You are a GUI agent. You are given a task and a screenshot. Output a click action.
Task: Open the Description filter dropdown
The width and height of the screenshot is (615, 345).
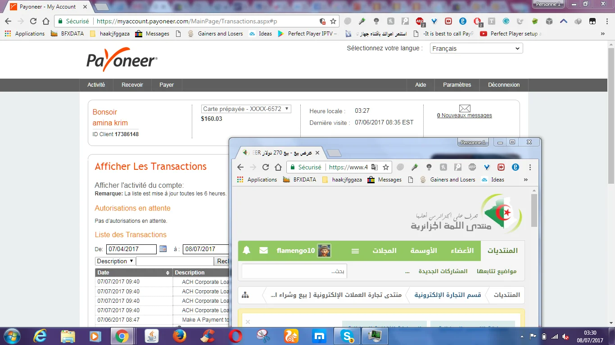115,261
